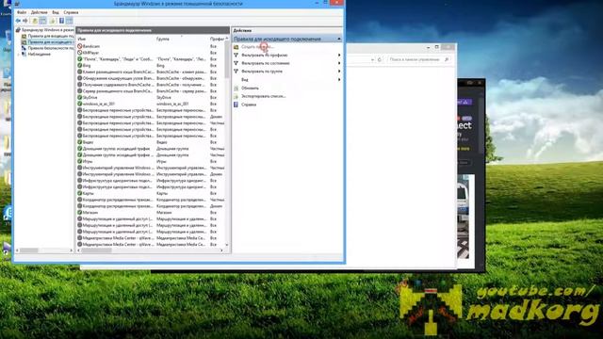Select the SkyDrive rule name
The image size is (603, 339).
pos(90,97)
